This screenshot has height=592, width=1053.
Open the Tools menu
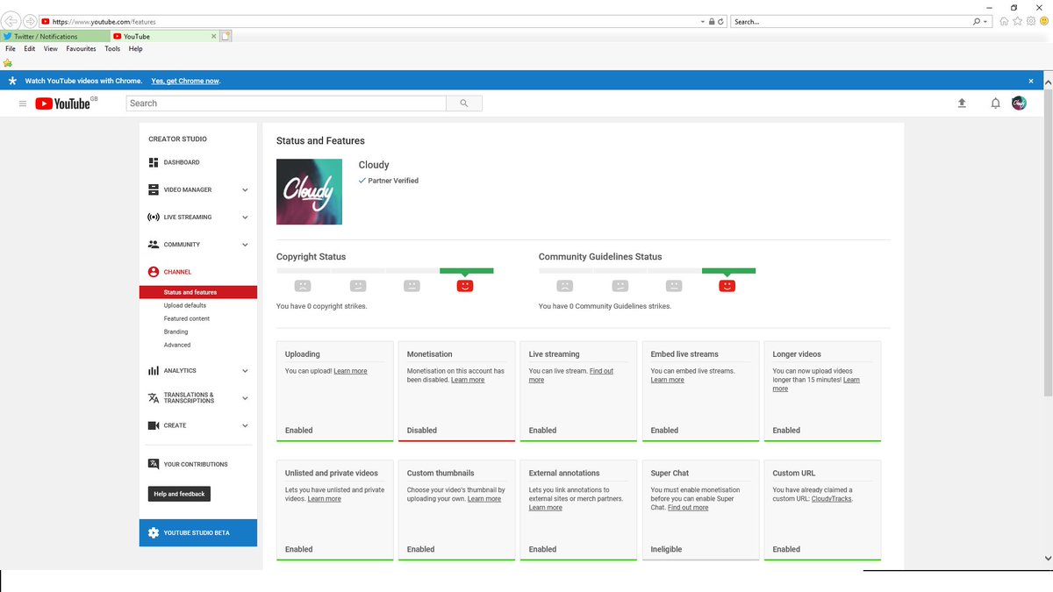point(112,49)
